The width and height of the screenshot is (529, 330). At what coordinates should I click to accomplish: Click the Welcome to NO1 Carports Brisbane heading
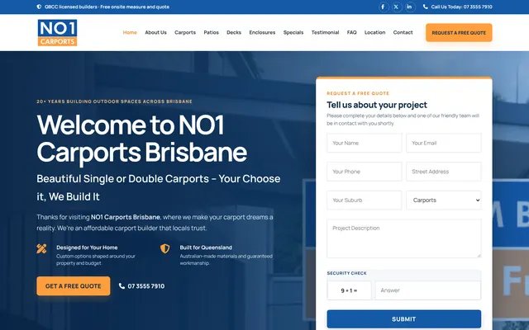click(141, 139)
